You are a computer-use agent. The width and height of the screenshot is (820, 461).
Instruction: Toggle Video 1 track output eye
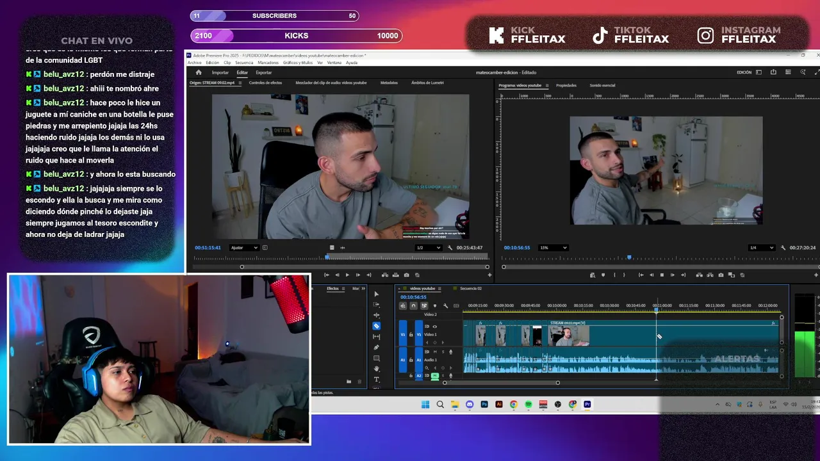(435, 327)
